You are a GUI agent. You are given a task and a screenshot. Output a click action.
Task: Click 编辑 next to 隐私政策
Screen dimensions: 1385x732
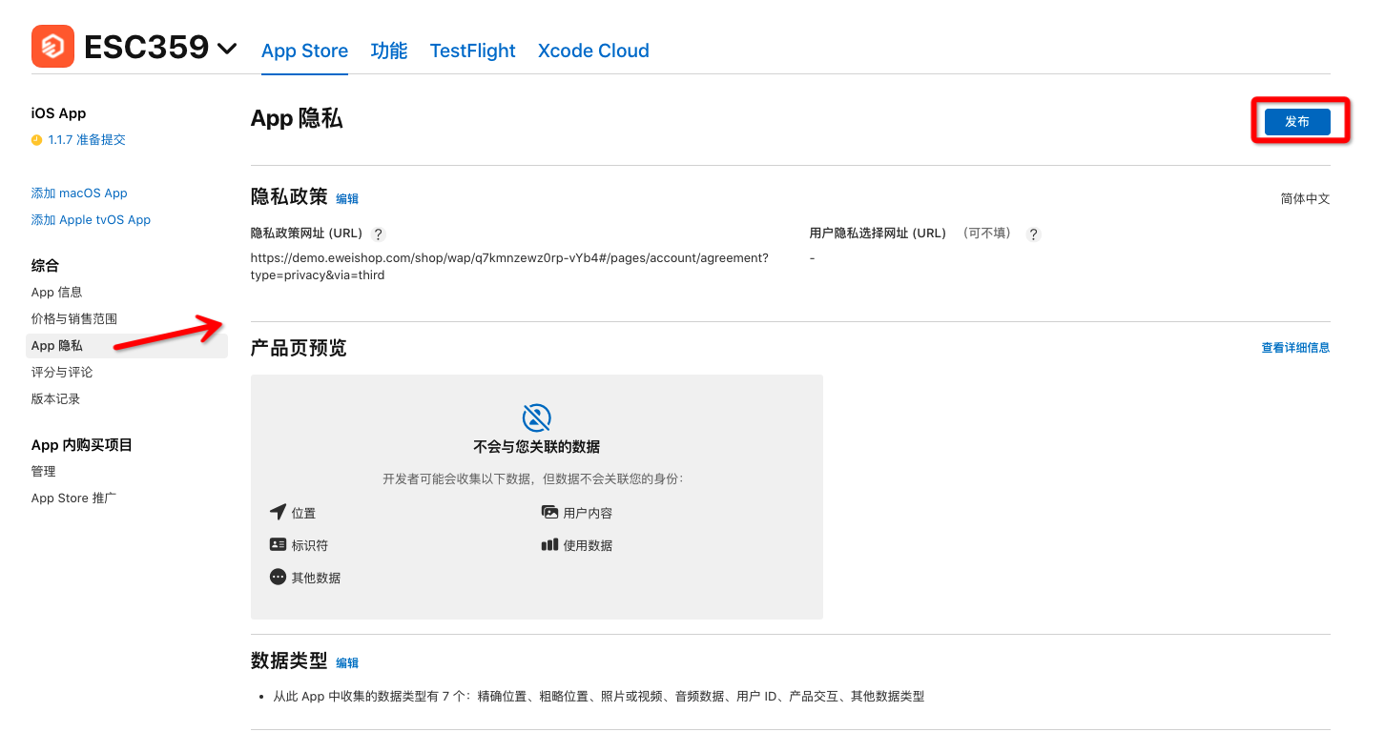pos(347,199)
